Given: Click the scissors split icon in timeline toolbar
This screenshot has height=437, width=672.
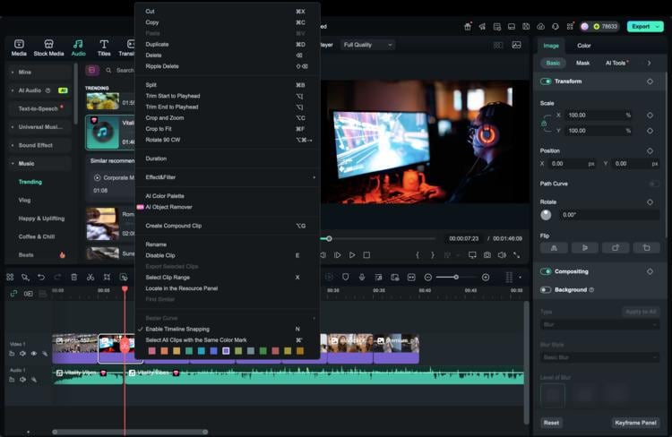Looking at the screenshot, I should click(x=90, y=278).
